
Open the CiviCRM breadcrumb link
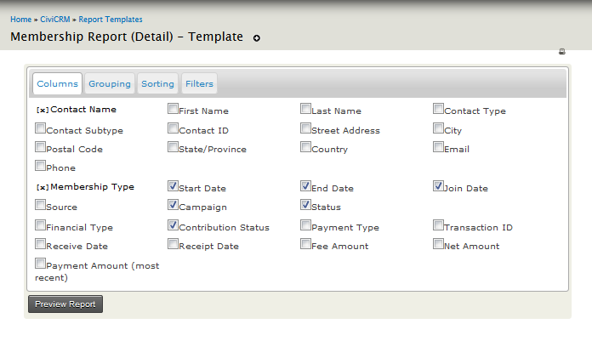point(55,19)
